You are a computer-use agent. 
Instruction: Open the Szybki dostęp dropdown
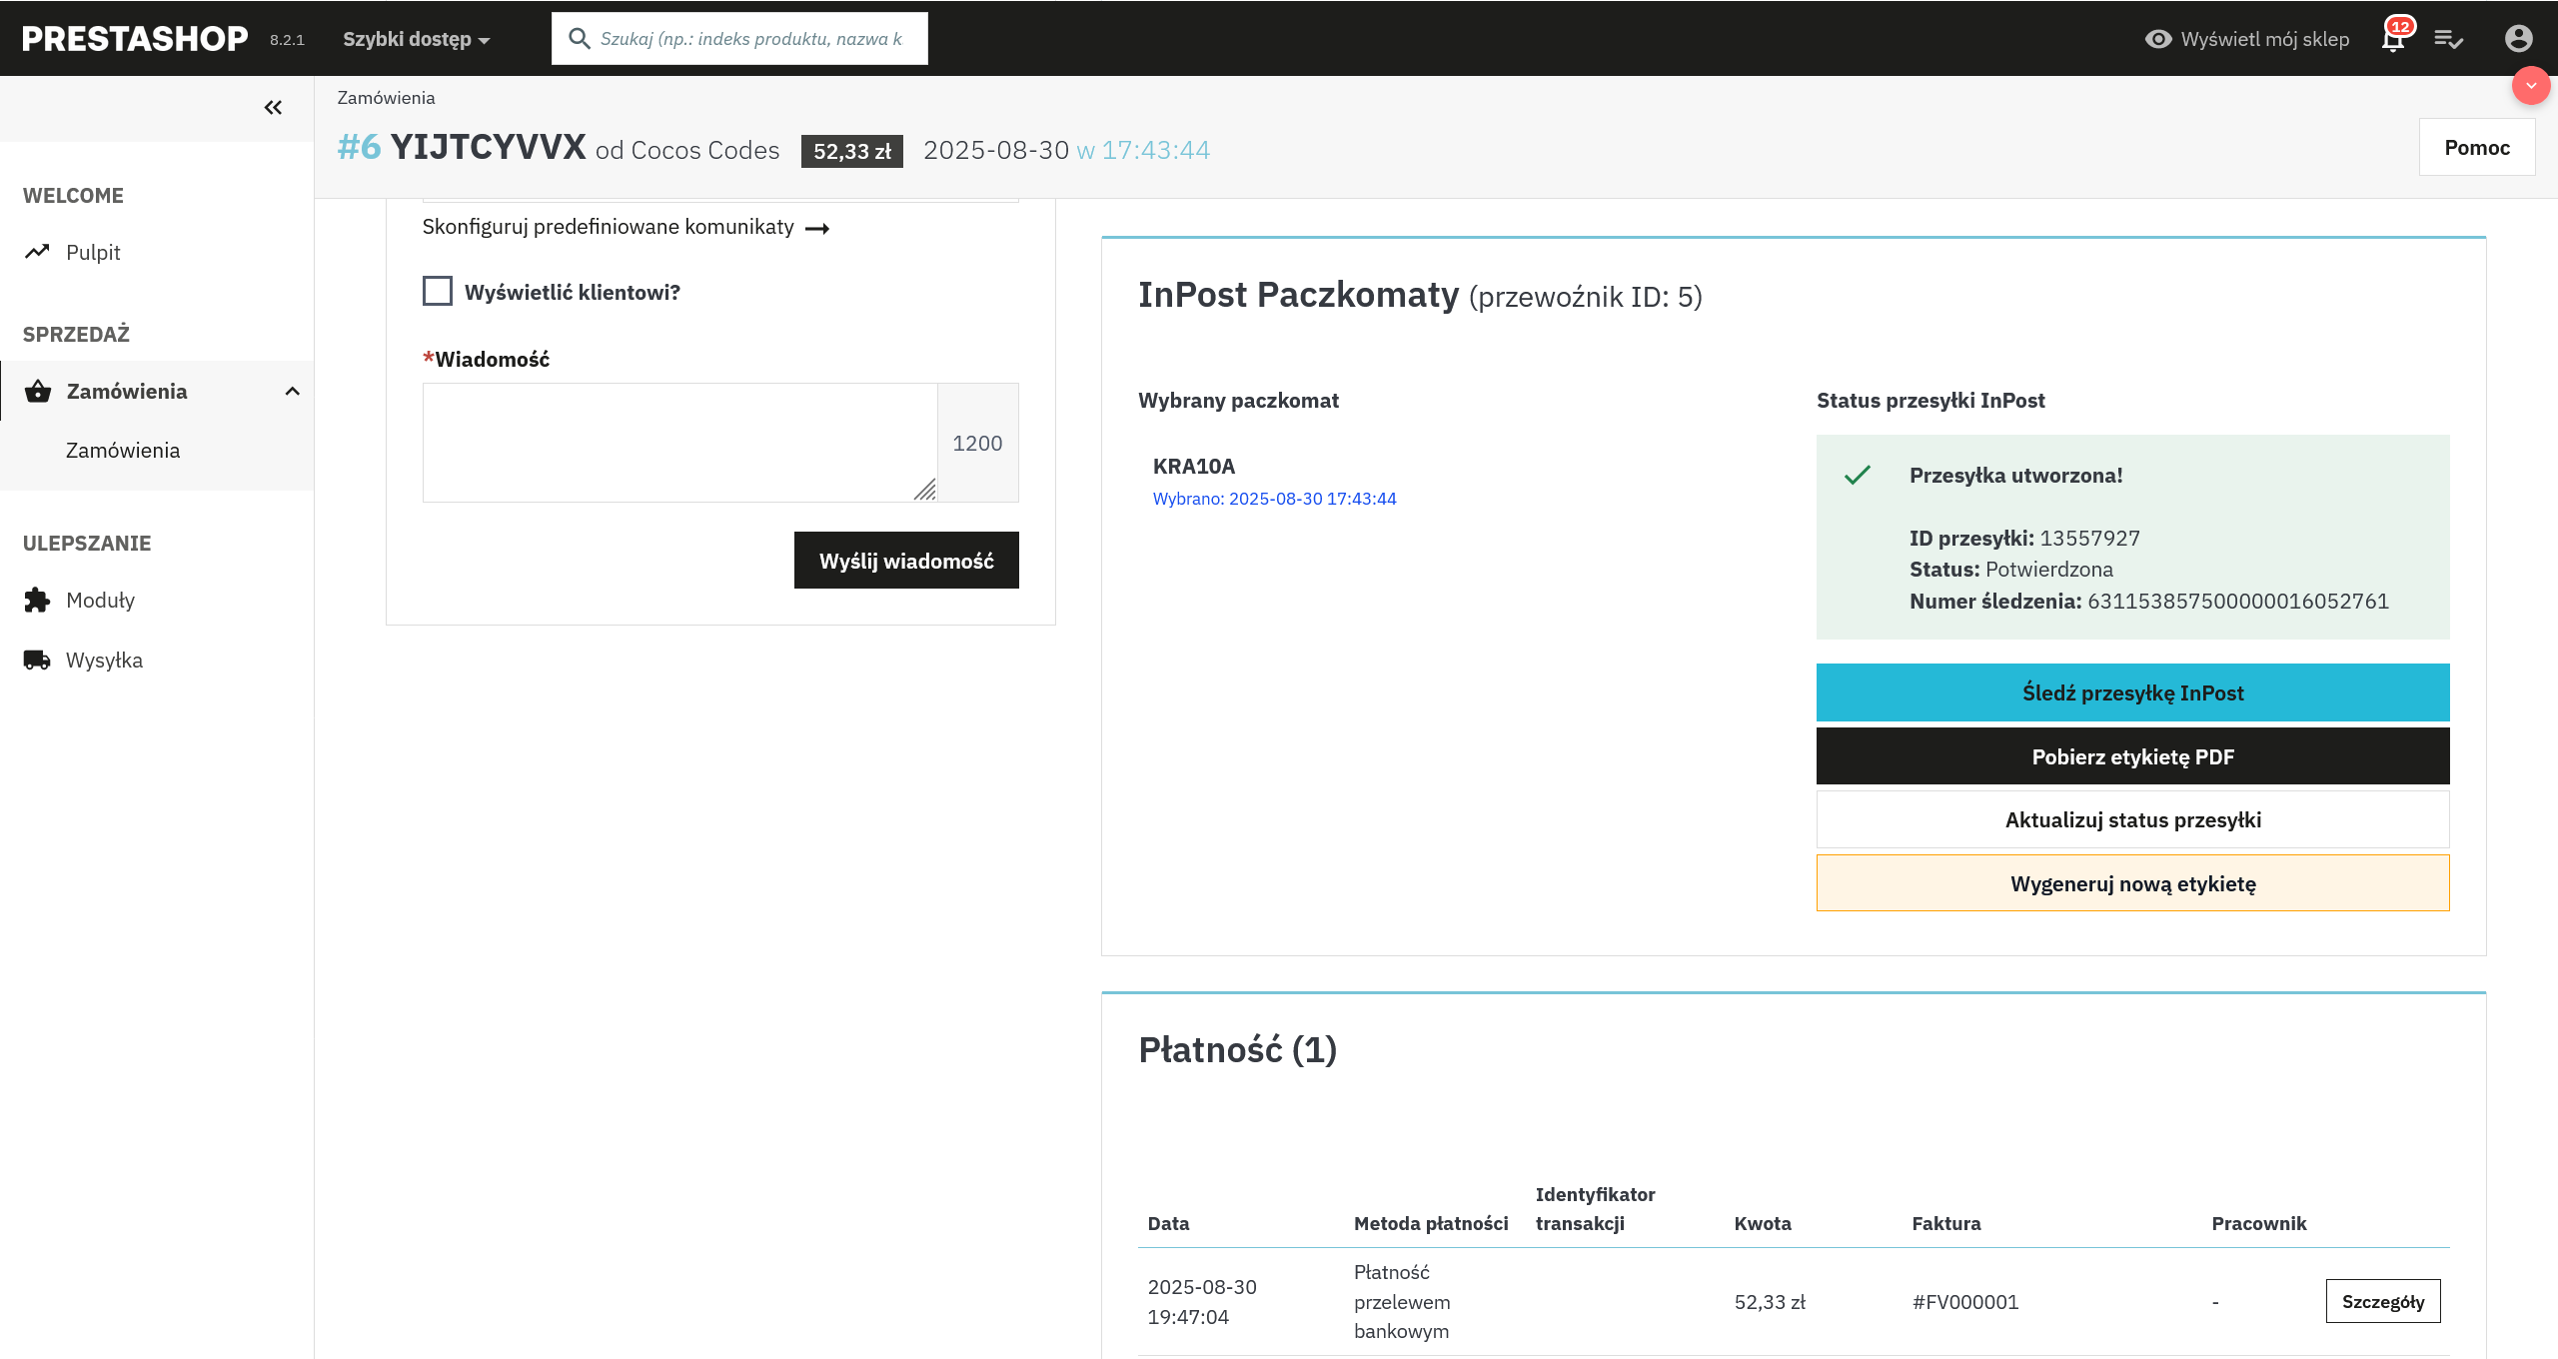click(416, 40)
